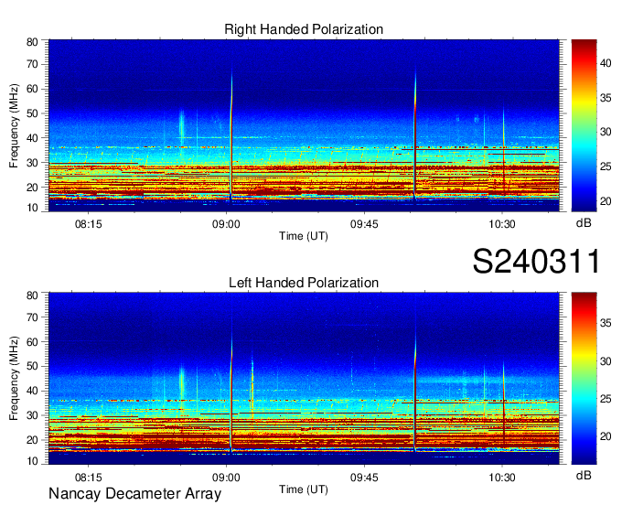This screenshot has width=622, height=505.
Task: Click the 35 dB label on upper color bar
Action: click(606, 98)
